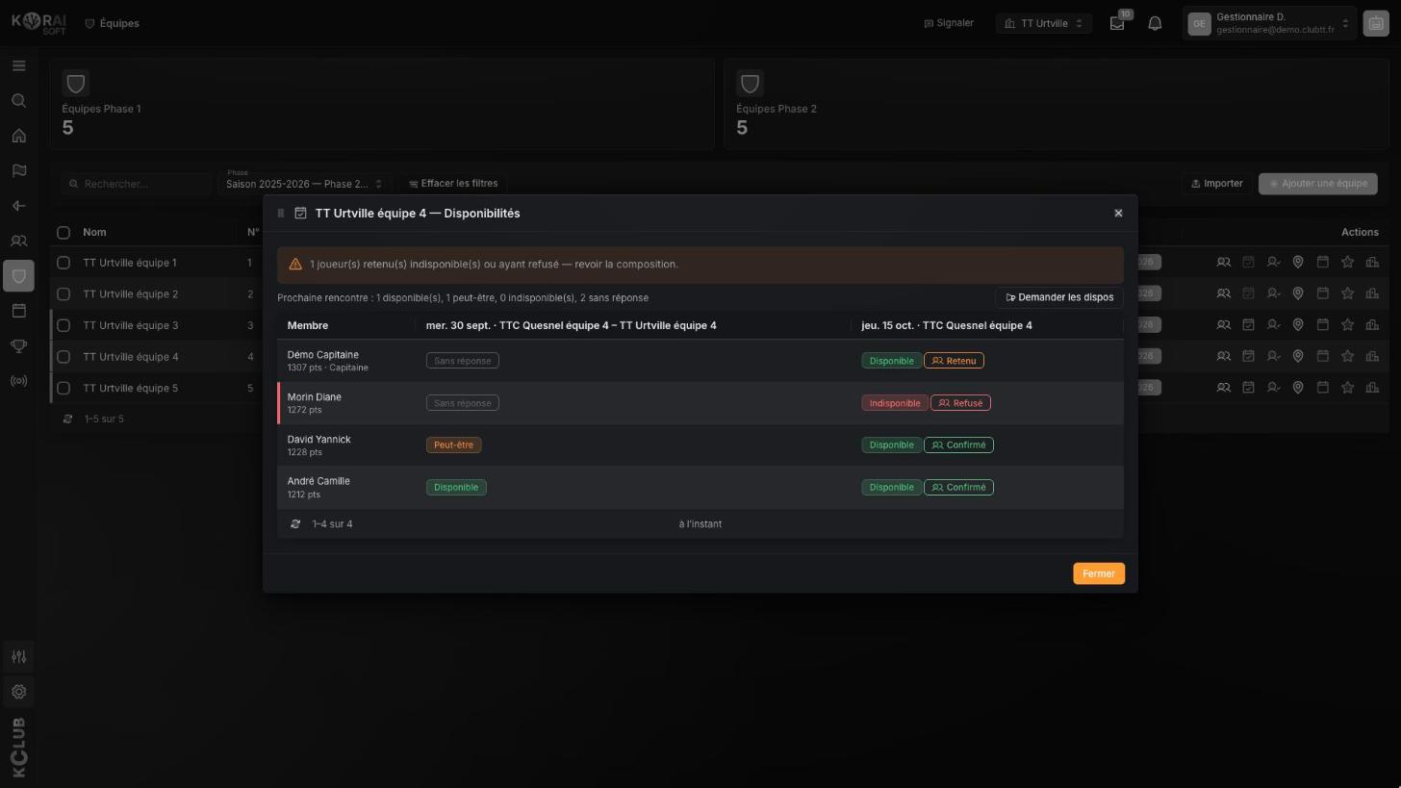Image resolution: width=1401 pixels, height=788 pixels.
Task: Check the box for TT Urtville équipe 2
Action: tap(64, 293)
